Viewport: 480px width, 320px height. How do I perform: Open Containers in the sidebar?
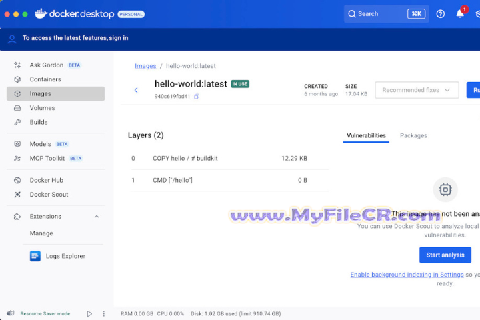(x=56, y=79)
